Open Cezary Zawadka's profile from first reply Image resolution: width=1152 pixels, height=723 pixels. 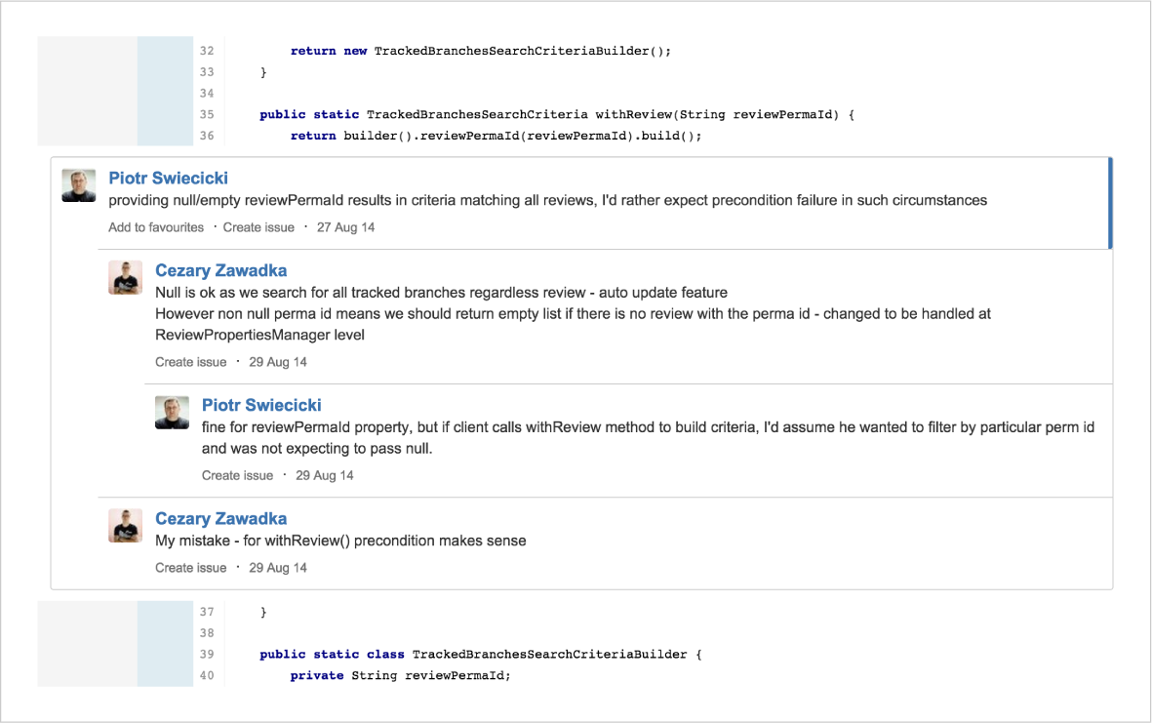coord(220,270)
